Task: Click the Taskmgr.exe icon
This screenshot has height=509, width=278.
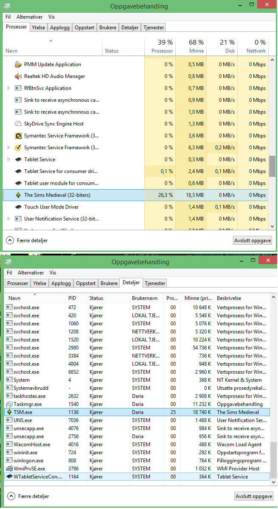Action: (9, 404)
